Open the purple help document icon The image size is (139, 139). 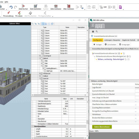[x=120, y=7]
